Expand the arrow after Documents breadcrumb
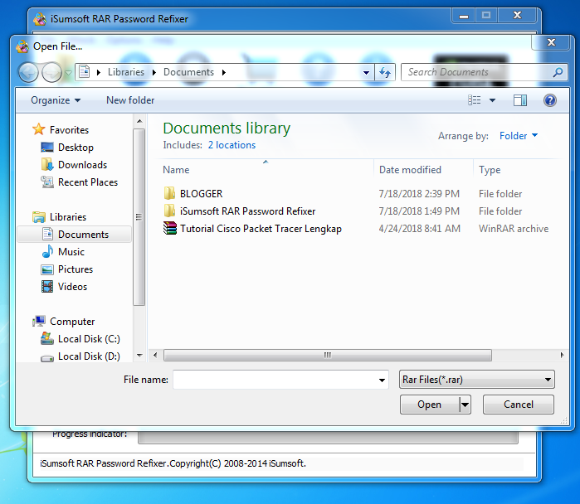This screenshot has height=504, width=580. 224,72
